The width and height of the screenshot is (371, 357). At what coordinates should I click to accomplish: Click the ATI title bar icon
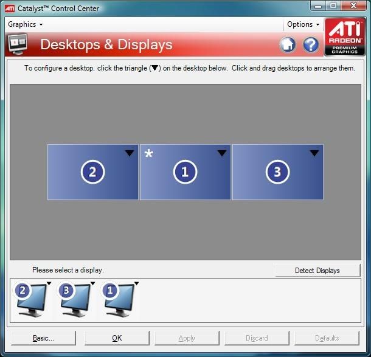pos(10,9)
